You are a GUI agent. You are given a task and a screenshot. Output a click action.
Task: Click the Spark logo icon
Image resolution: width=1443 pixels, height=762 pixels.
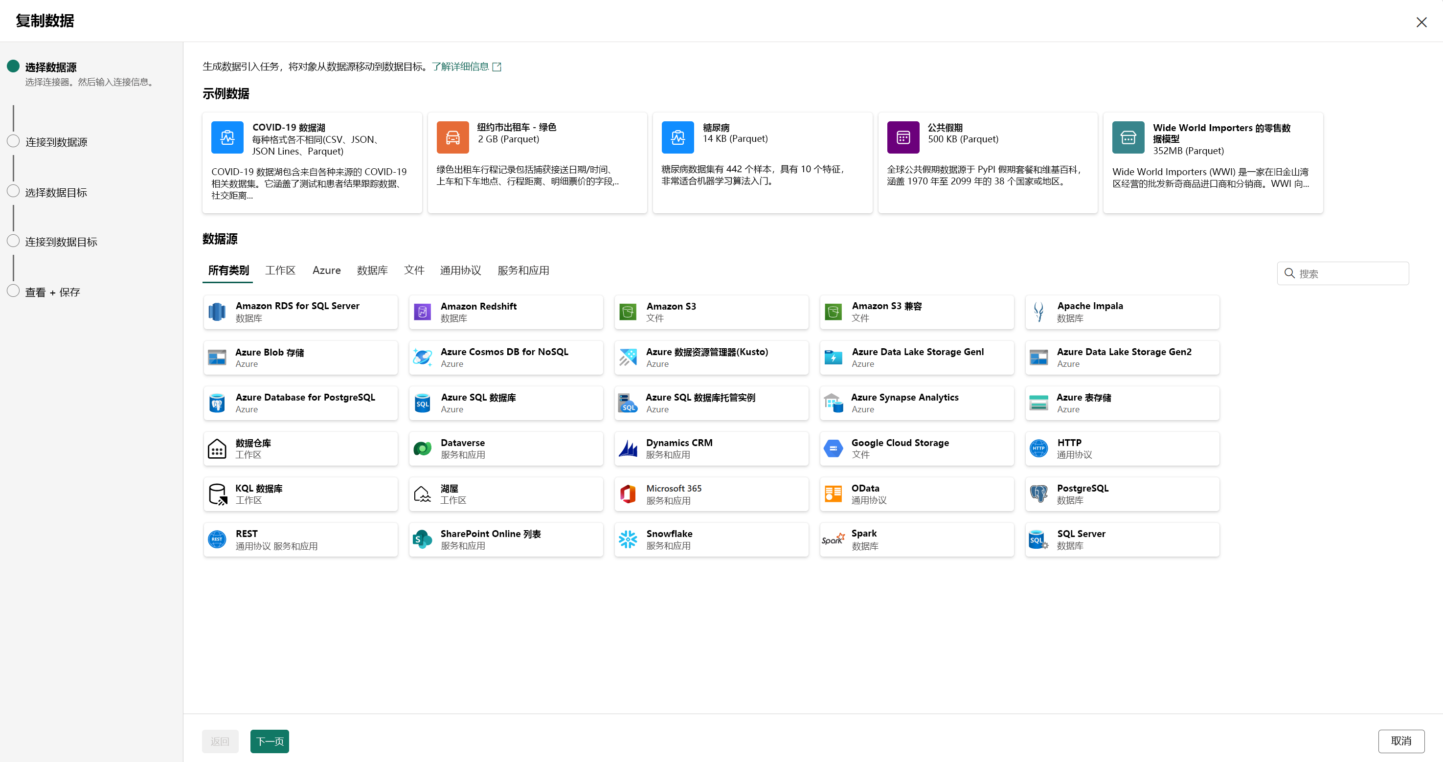(x=834, y=539)
